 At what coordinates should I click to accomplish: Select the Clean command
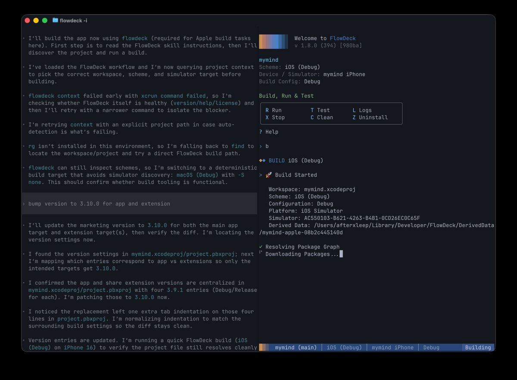(322, 117)
